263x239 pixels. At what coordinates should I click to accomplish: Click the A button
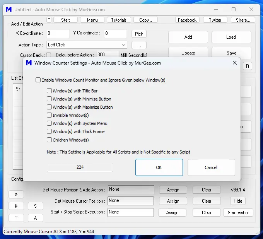pos(36,218)
